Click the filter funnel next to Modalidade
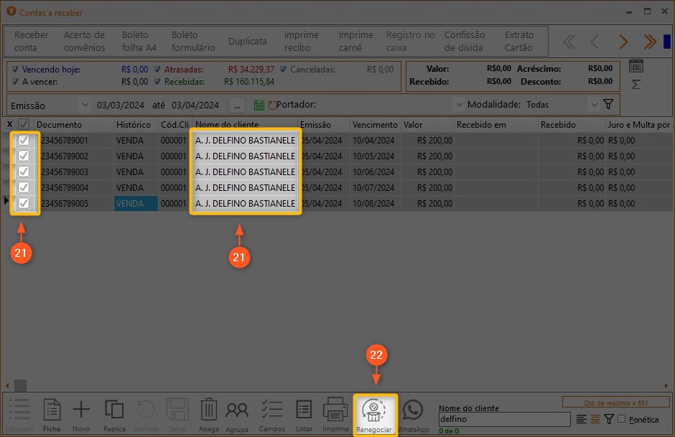This screenshot has height=437, width=675. pyautogui.click(x=608, y=105)
